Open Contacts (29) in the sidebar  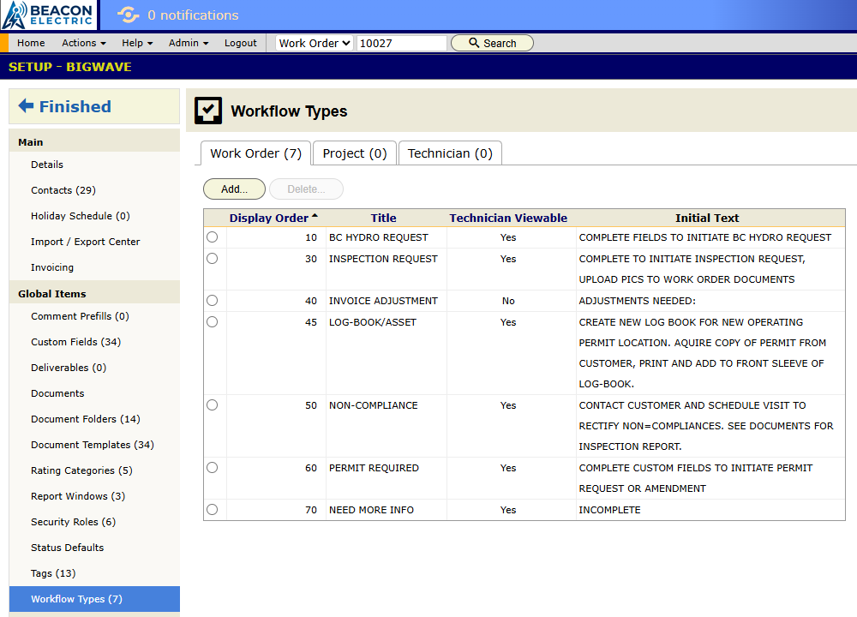(x=63, y=190)
